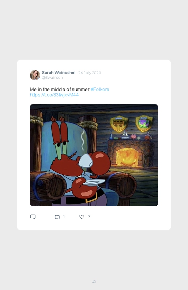The image size is (188, 290).
Task: Open the #Folkore hashtag
Action: click(x=100, y=89)
